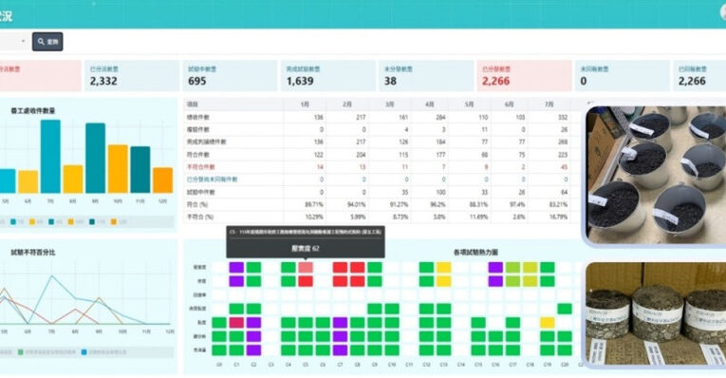Click the purple 壓實度 heatmap cell in column C1
726x378 pixels.
pos(236,267)
